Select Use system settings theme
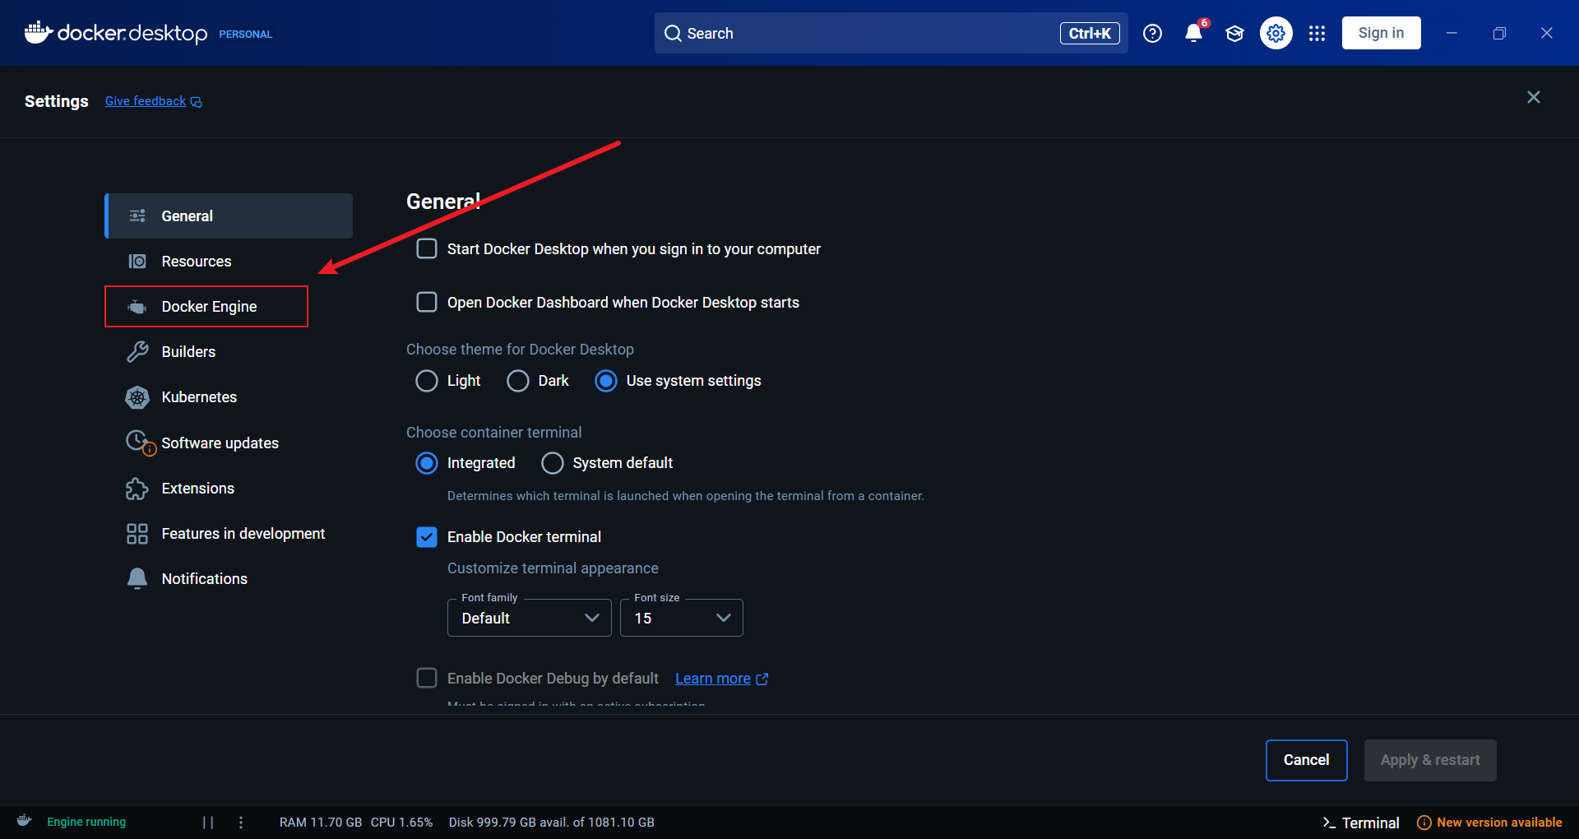1579x839 pixels. pyautogui.click(x=606, y=381)
